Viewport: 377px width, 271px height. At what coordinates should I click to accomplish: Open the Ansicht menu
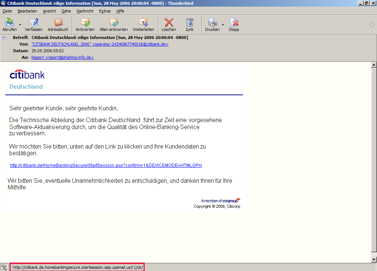click(x=49, y=11)
